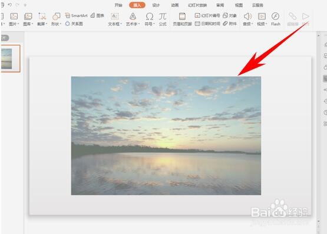The width and height of the screenshot is (327, 234).
Task: Insert 幻灯片编号 (Slide number)
Action: pyautogui.click(x=207, y=15)
